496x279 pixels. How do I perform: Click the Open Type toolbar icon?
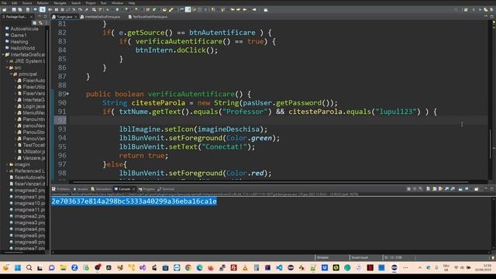164,10
